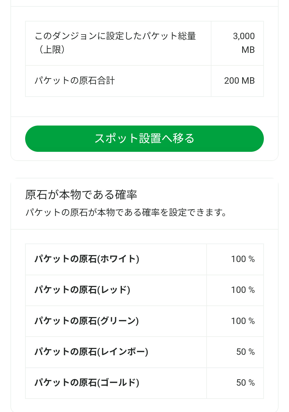Select the パケットの原石(レインボー) row label
This screenshot has width=289, height=412.
point(91,352)
